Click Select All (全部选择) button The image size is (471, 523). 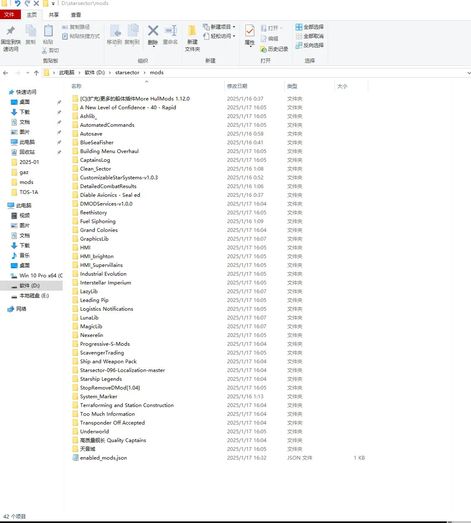pyautogui.click(x=309, y=27)
